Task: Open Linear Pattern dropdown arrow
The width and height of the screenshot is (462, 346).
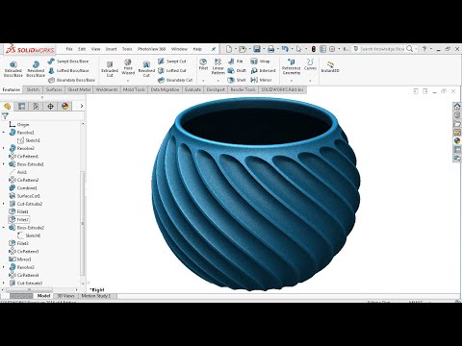Action: click(x=218, y=81)
